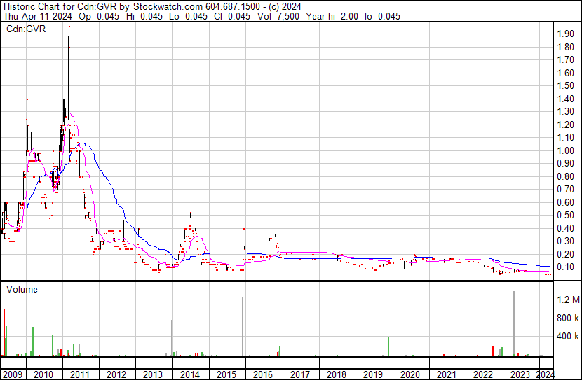Click the tall gray volume bar in 2015

243,327
